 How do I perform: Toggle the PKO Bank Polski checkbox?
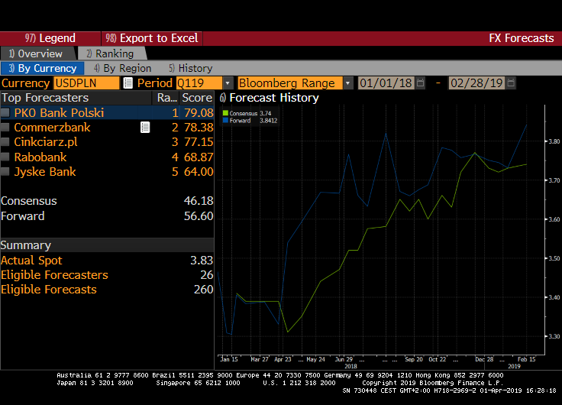pyautogui.click(x=6, y=113)
